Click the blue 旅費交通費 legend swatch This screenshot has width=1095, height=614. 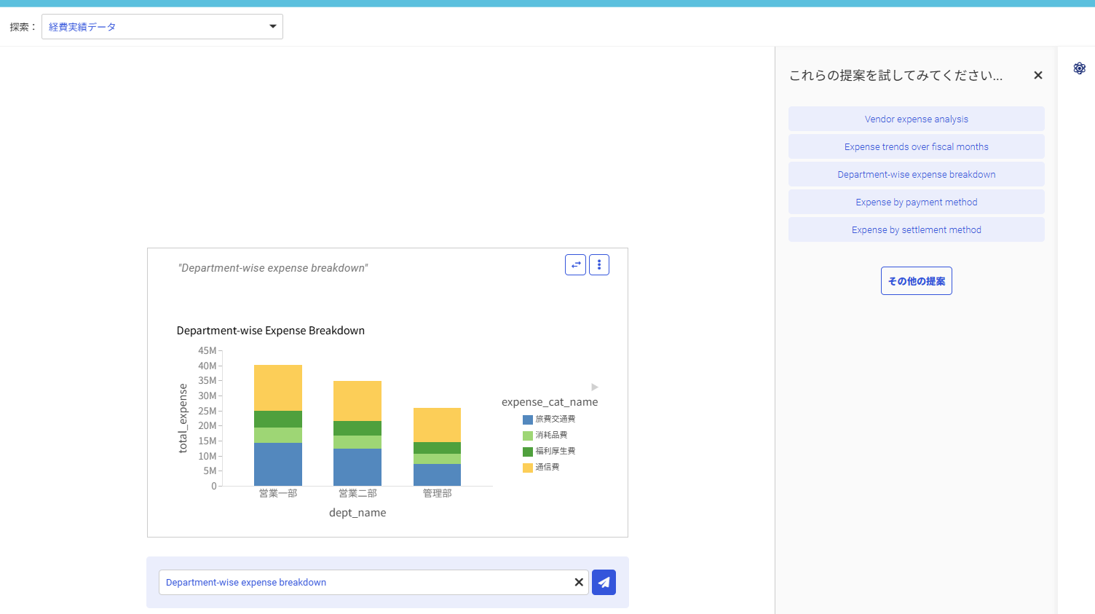click(x=528, y=420)
